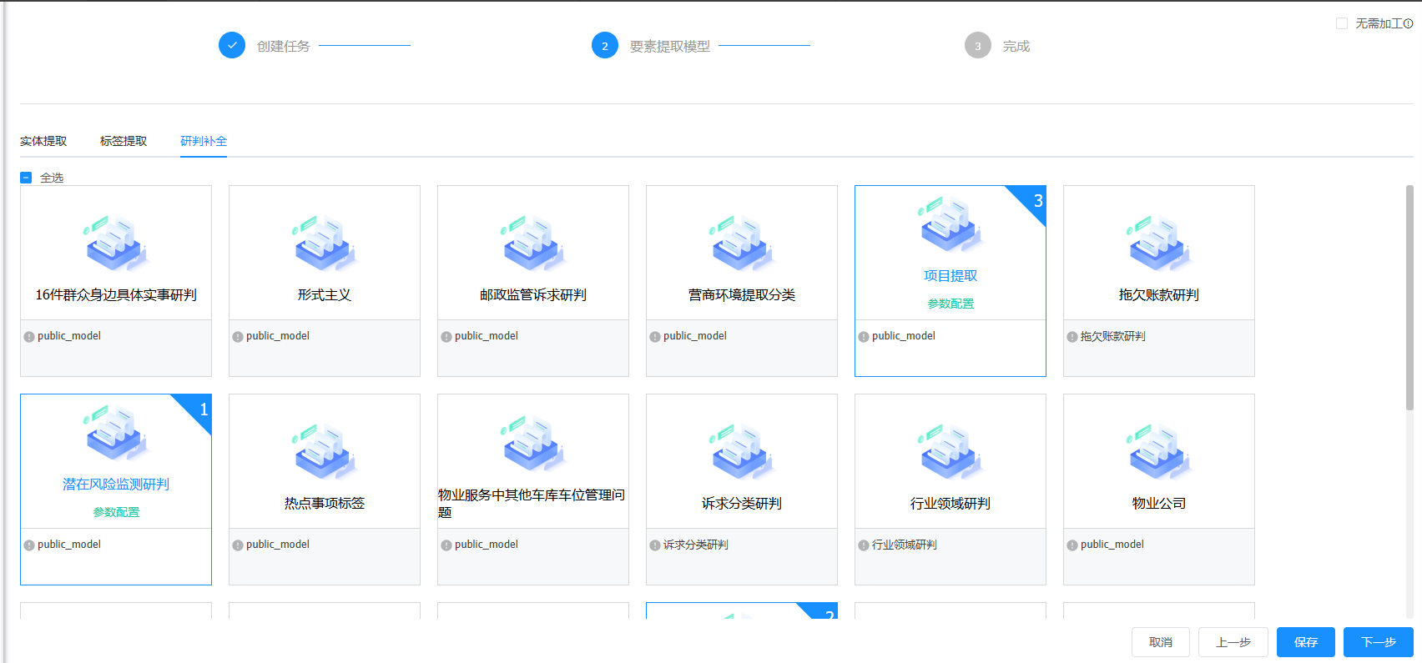The width and height of the screenshot is (1422, 663).
Task: Click step 2 circle for 要素提取模型
Action: pos(605,45)
